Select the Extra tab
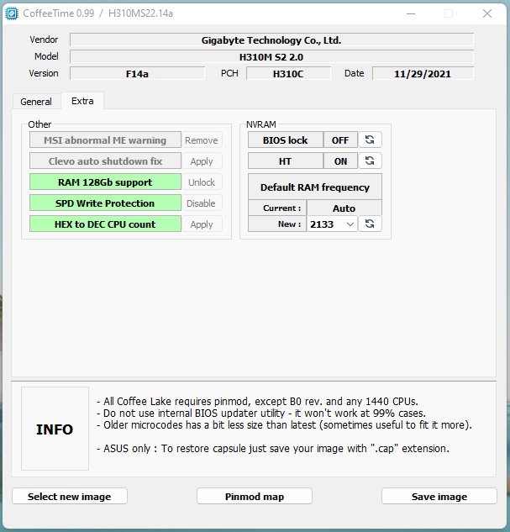This screenshot has height=532, width=510. [x=82, y=101]
